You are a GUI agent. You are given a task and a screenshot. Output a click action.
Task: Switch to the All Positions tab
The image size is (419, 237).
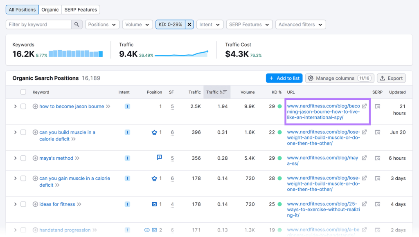pyautogui.click(x=22, y=10)
